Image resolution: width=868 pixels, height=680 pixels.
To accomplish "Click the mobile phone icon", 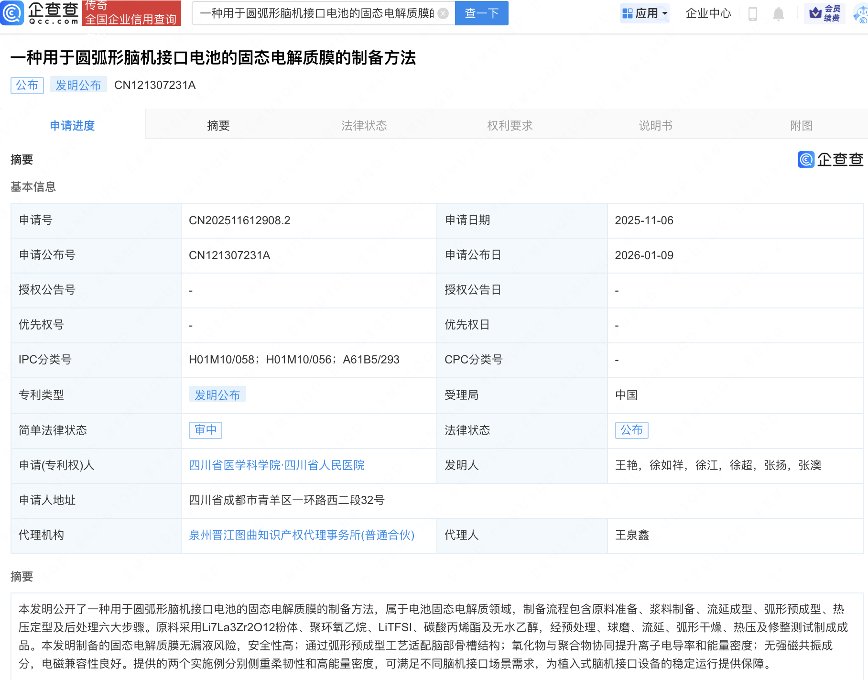I will pos(753,13).
